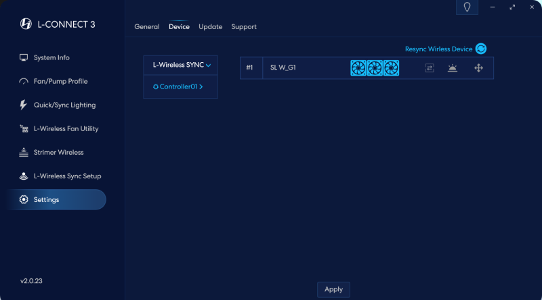Click the Fan/Pump Profile gauge icon
The width and height of the screenshot is (542, 300).
click(x=24, y=81)
